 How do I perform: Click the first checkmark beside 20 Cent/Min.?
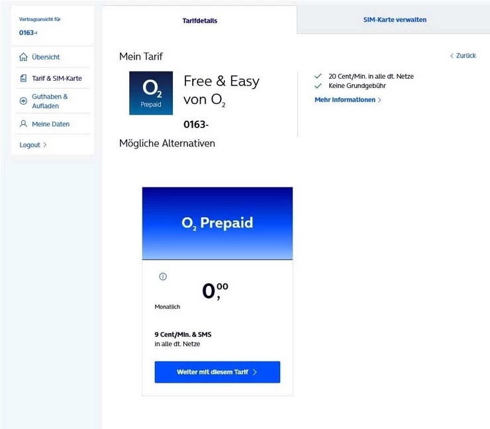[x=318, y=77]
